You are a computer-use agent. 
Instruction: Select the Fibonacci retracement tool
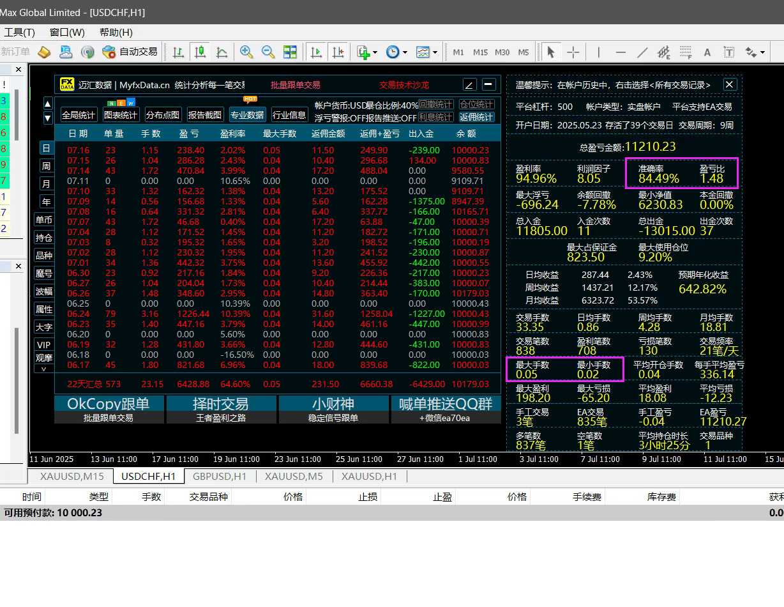pos(686,52)
